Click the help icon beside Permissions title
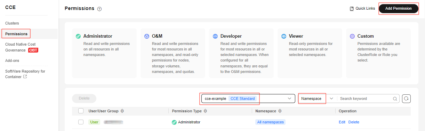 [99, 9]
